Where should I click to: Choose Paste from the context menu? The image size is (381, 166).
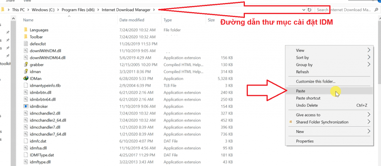point(301,91)
